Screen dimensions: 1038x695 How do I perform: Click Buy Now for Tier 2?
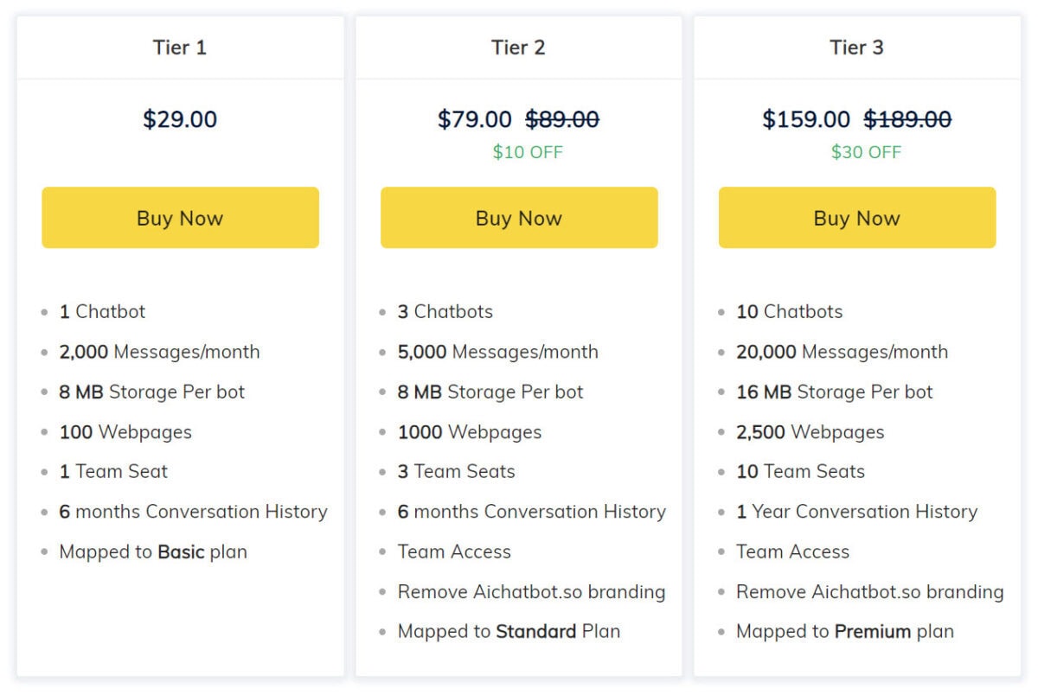tap(519, 218)
